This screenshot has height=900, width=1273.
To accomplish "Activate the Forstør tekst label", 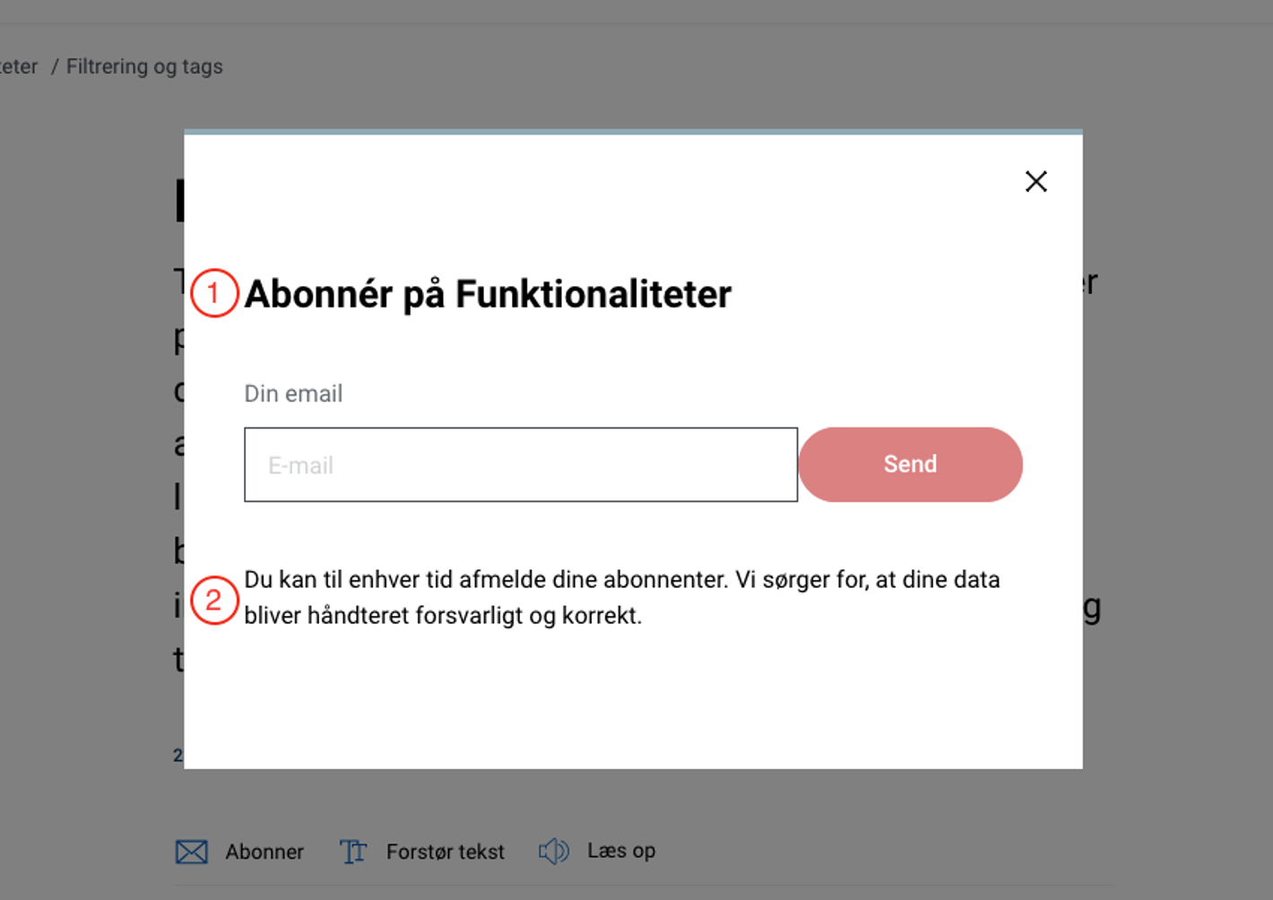I will point(445,852).
